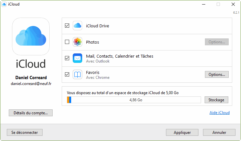Click the large iCloud logo

[31, 36]
